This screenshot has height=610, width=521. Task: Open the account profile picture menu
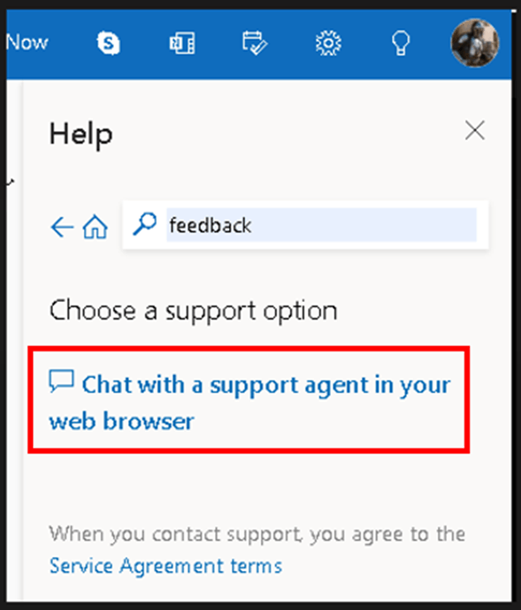(x=475, y=42)
